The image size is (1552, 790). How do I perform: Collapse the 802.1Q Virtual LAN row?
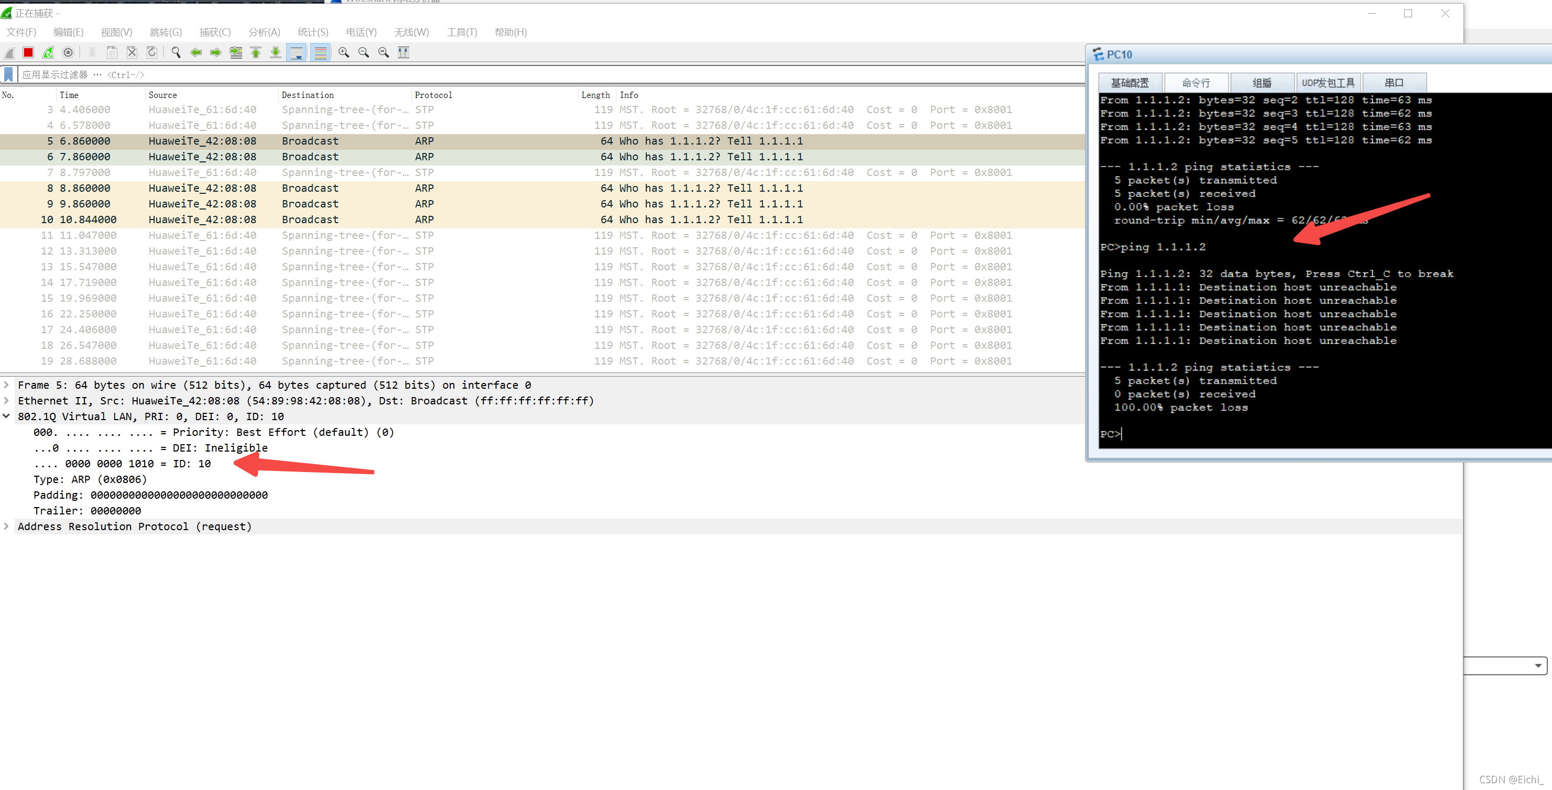point(7,416)
